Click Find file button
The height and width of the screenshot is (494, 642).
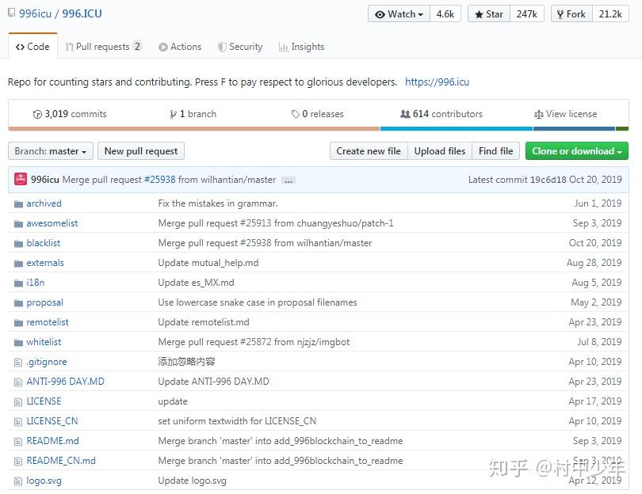point(496,151)
